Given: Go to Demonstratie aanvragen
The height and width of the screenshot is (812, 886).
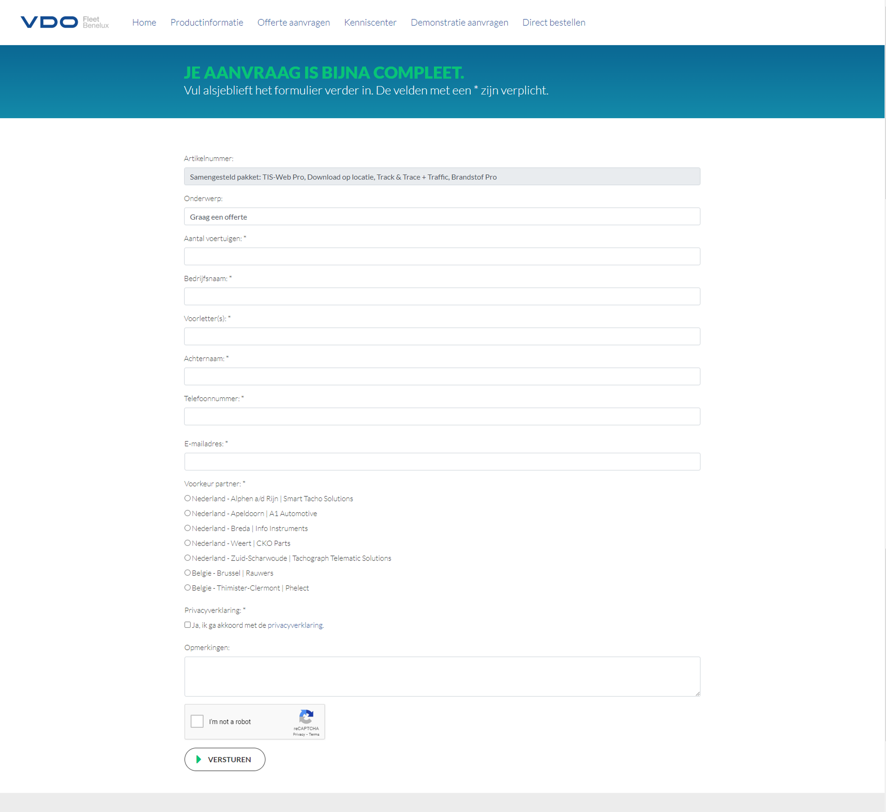Looking at the screenshot, I should (x=459, y=23).
